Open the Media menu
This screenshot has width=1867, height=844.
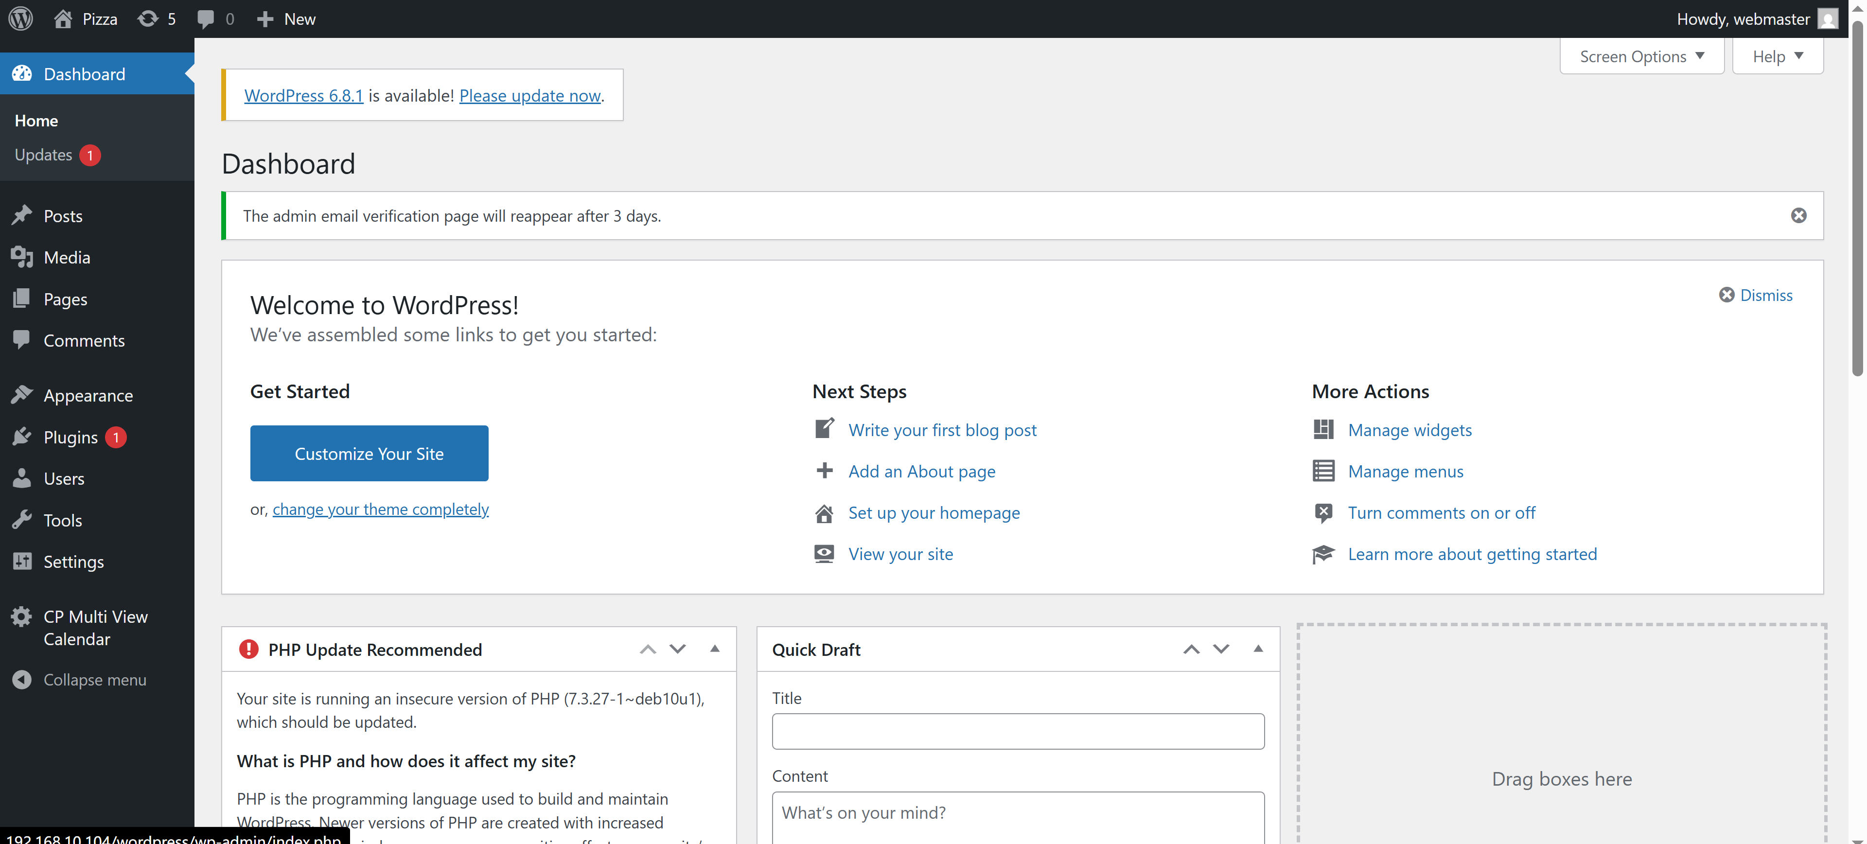(67, 257)
